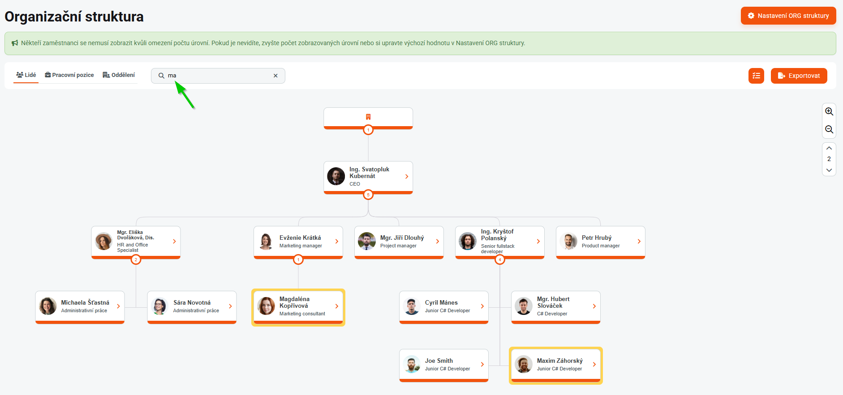Image resolution: width=843 pixels, height=395 pixels.
Task: Collapse Svatopluk Kubernát's subordinates count circle
Action: click(368, 195)
